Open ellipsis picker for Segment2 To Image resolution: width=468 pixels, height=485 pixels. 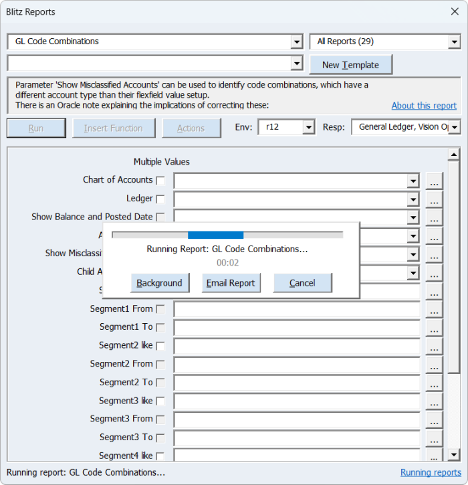434,383
